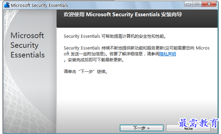
Task: Click the Microsoft Security Essentials title bar icon
Action: [x=7, y=5]
